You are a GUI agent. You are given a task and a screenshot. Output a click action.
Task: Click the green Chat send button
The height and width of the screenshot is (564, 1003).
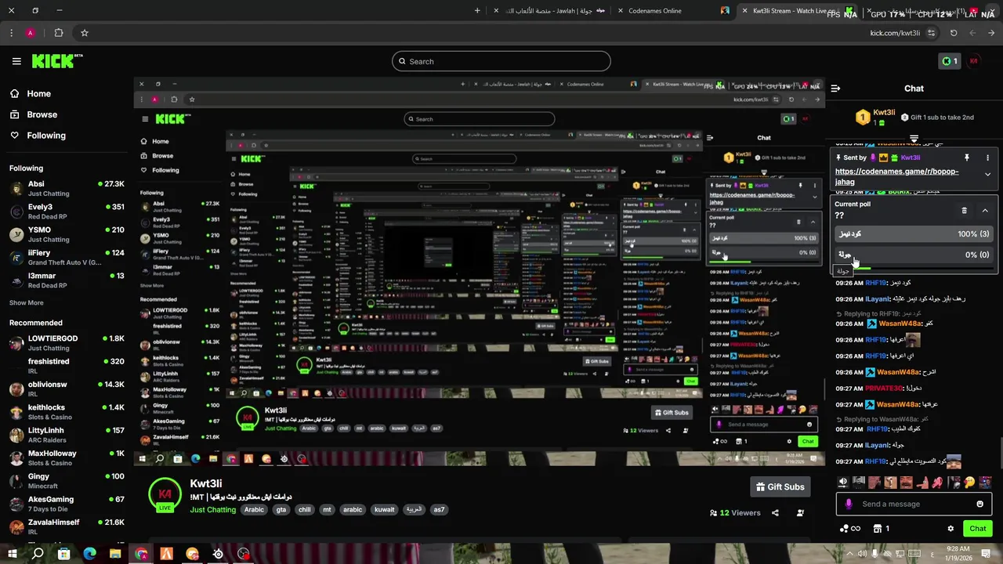[x=977, y=529]
